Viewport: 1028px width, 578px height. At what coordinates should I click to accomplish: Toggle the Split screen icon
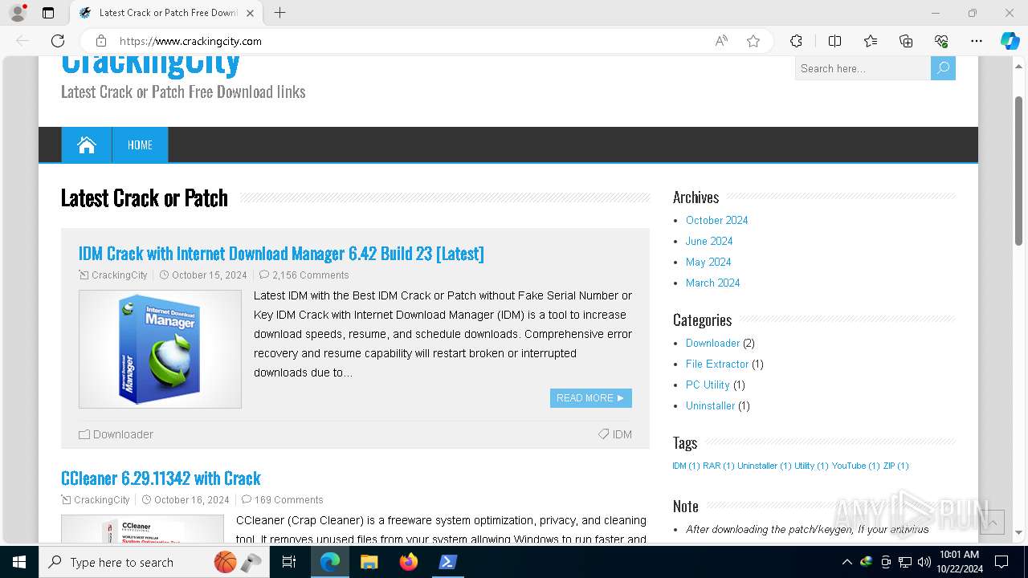pos(834,41)
